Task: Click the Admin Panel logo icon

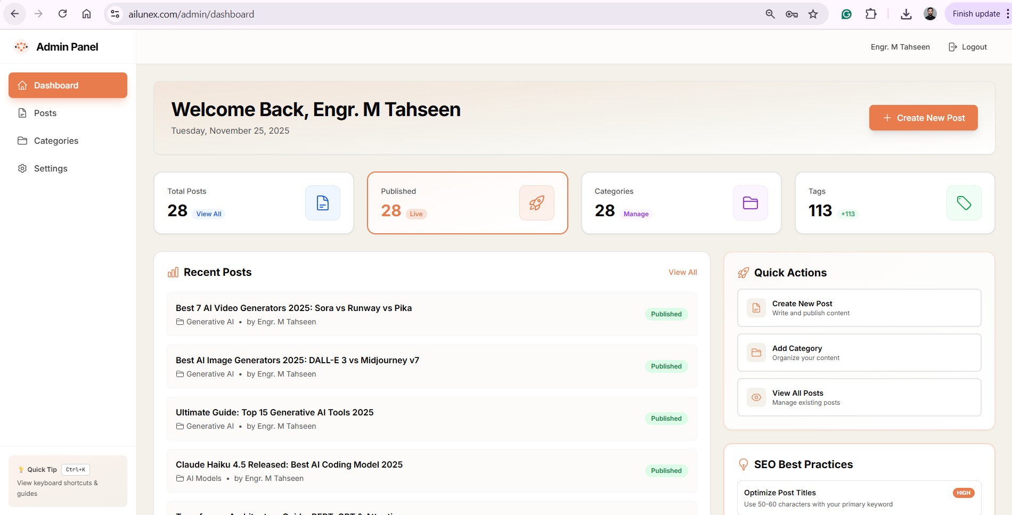Action: (x=21, y=47)
